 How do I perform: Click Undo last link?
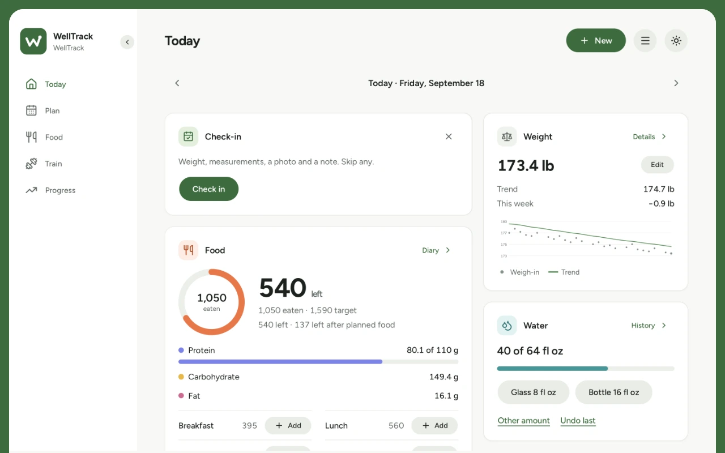pyautogui.click(x=578, y=421)
